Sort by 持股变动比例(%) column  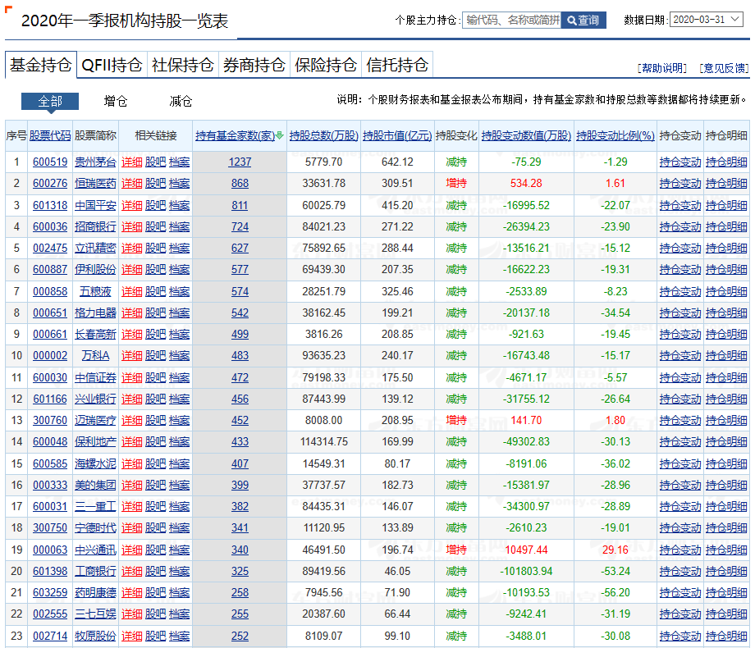point(615,136)
